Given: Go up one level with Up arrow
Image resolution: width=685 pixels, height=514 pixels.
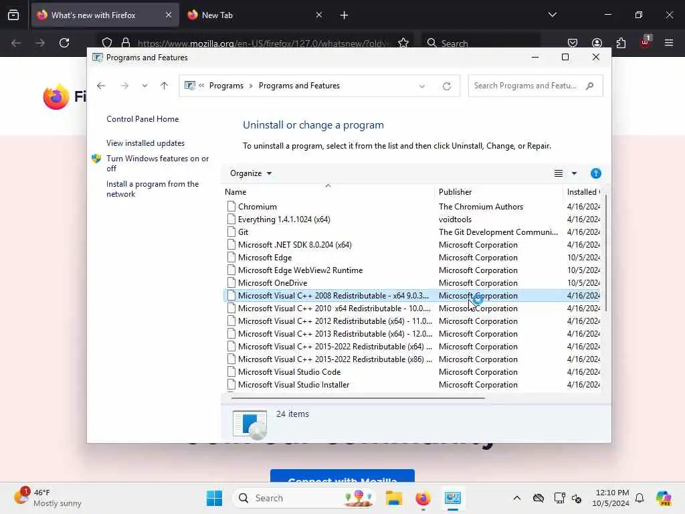Looking at the screenshot, I should point(165,86).
